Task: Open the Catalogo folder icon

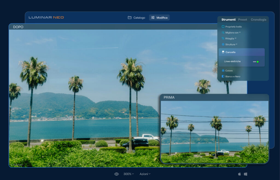Action: 130,18
